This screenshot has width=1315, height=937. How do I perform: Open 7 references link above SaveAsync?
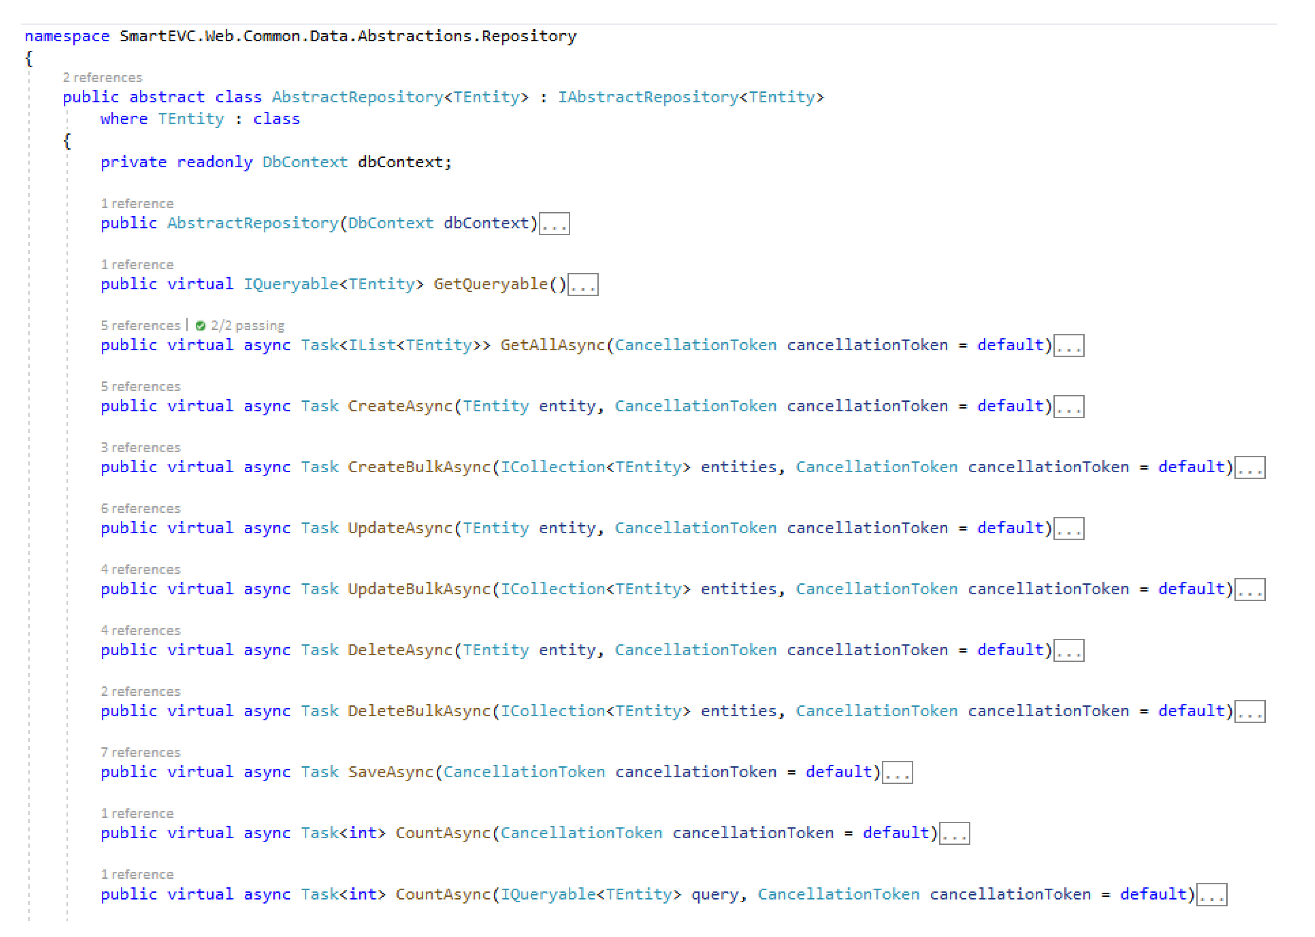coord(140,753)
